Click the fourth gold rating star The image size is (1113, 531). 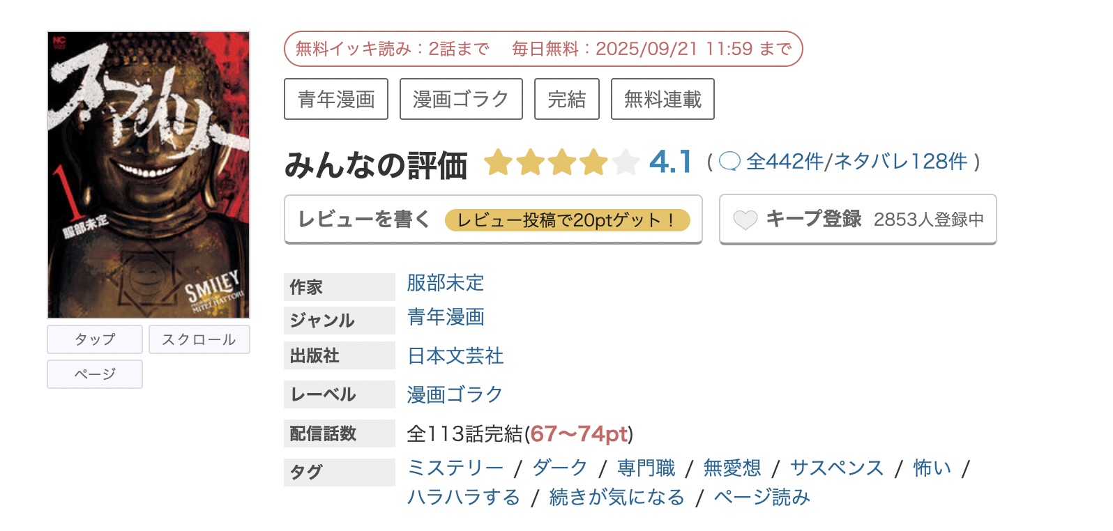(x=592, y=161)
